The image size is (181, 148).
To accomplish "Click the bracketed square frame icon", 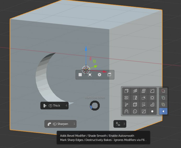I will coord(90,75).
